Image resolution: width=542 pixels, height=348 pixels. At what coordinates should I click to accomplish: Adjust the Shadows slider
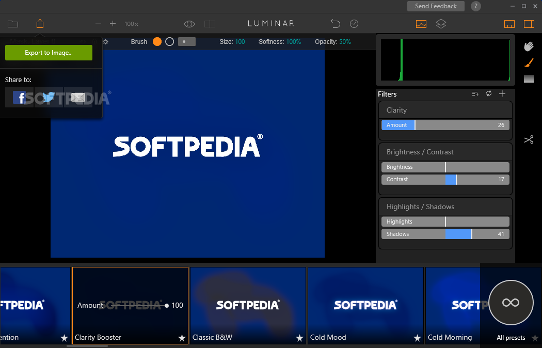click(445, 234)
